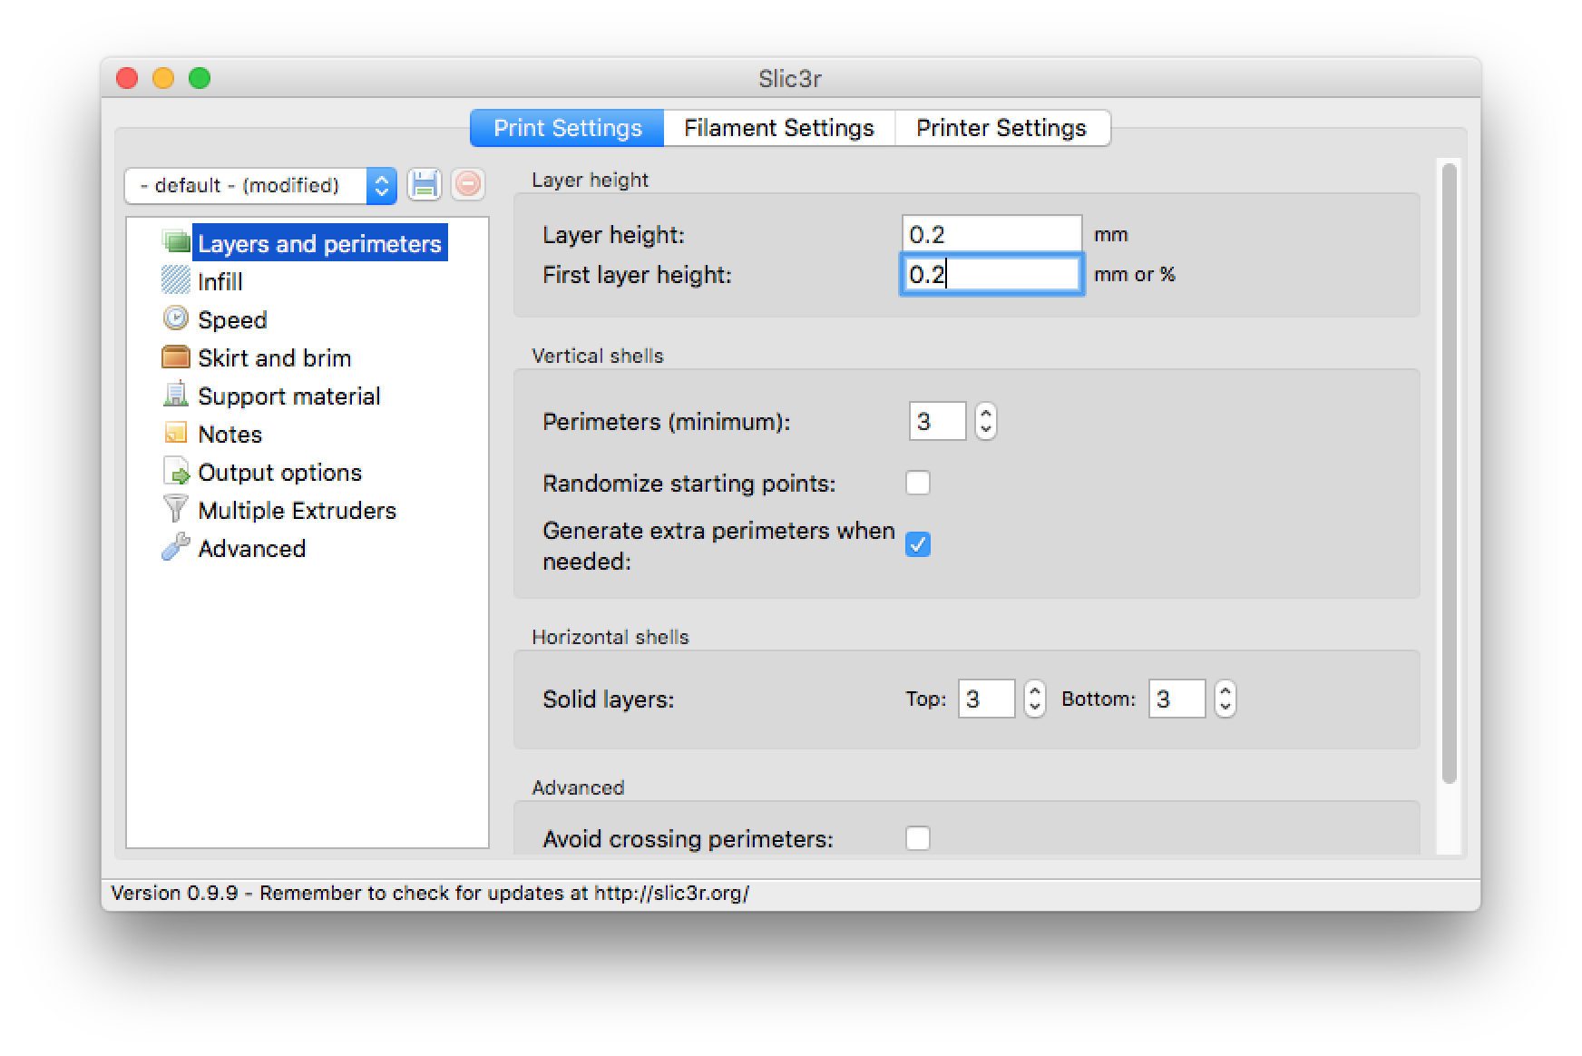Enable Avoid crossing perimeters checkbox

[918, 838]
